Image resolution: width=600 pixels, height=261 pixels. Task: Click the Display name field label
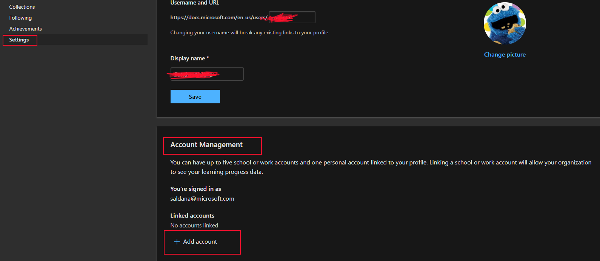(x=189, y=58)
